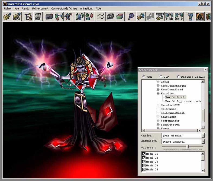Click the convert image to blp icon
The image size is (213, 181).
tap(169, 17)
